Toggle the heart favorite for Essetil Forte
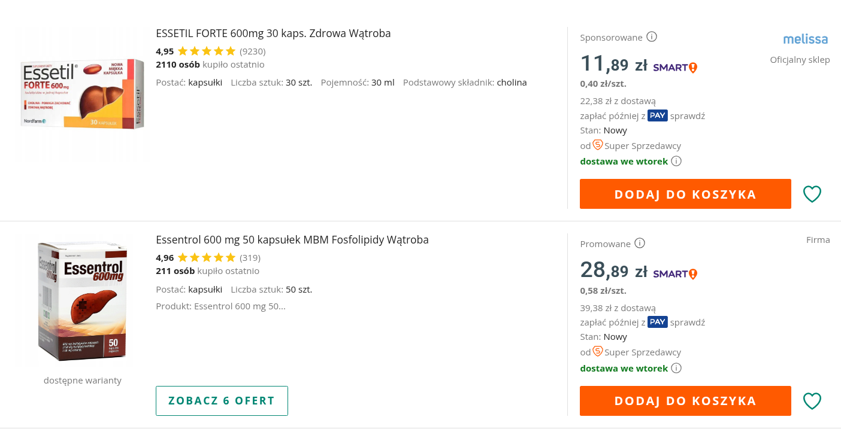 pyautogui.click(x=812, y=194)
